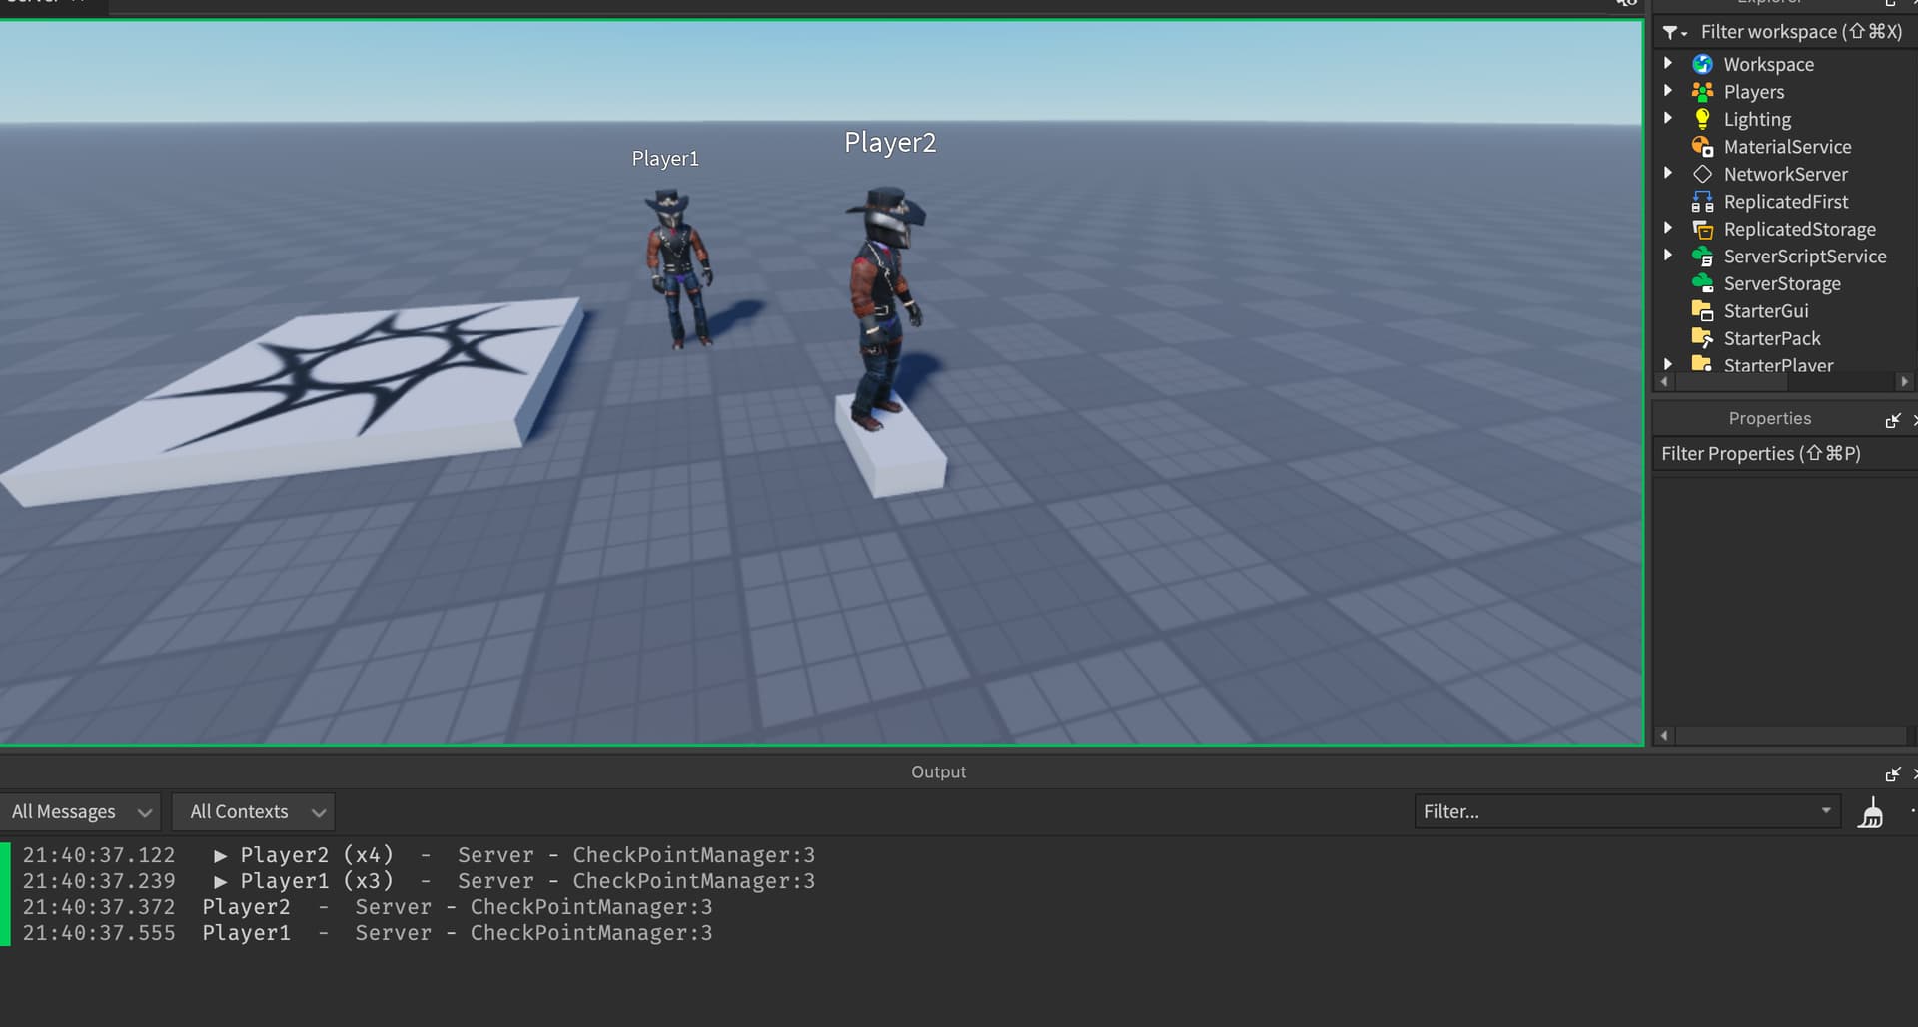Expand the Player1 (x3) grouped log message
Screen dimensions: 1918x1027
[220, 881]
